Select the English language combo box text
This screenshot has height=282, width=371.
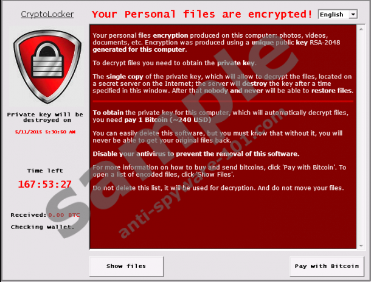(x=334, y=15)
